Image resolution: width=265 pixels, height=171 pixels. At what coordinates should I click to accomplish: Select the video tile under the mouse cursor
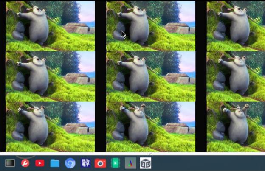pos(151,26)
